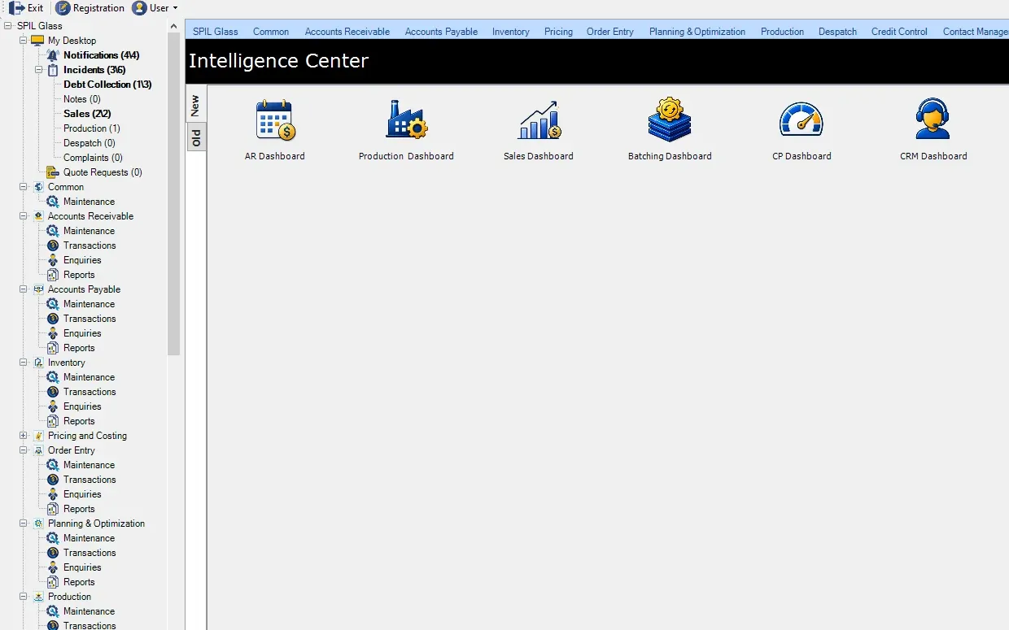Open the Planning & Optimization menu
The height and width of the screenshot is (630, 1009).
(697, 32)
